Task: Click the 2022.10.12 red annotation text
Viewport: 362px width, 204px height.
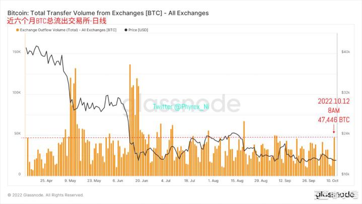Action: 334,101
